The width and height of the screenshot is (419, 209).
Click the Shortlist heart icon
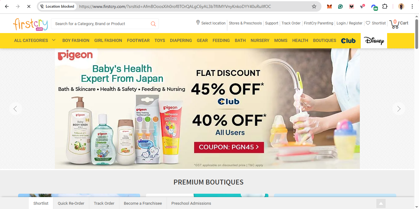coord(368,23)
